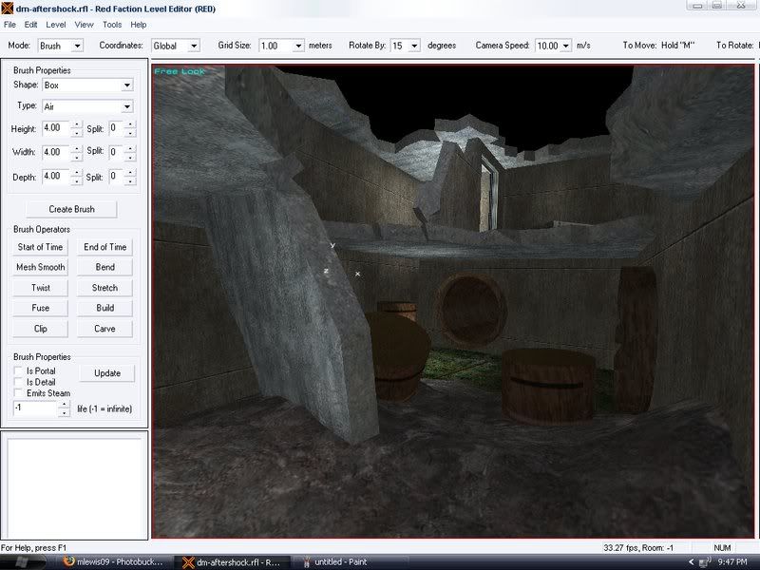The width and height of the screenshot is (760, 570).
Task: Increase the life value spinner
Action: [x=64, y=405]
